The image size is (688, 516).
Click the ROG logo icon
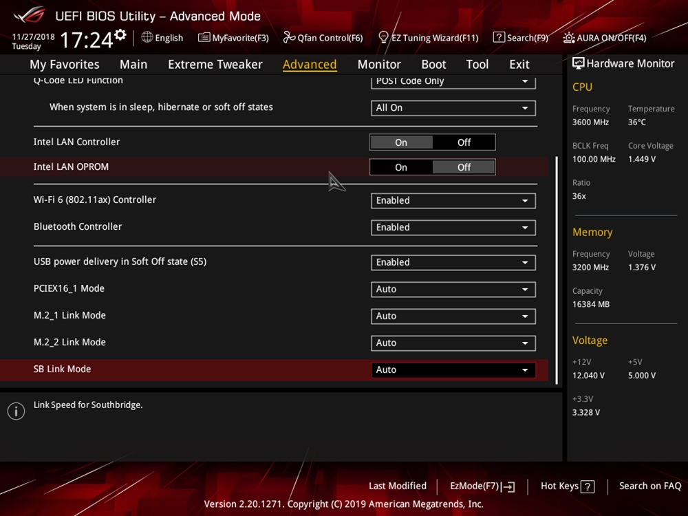click(29, 15)
